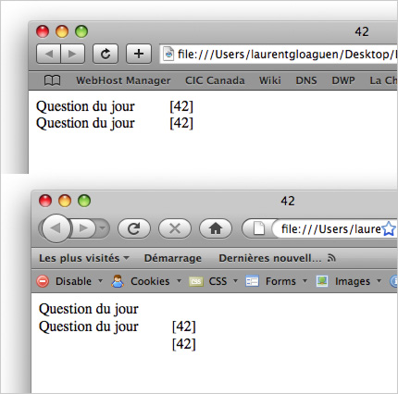Go to the home page in Firefox
398x394 pixels.
[x=216, y=228]
